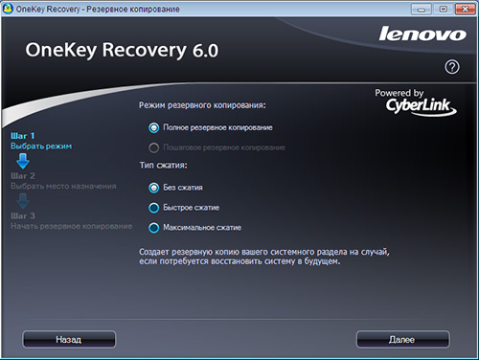Image resolution: width=479 pixels, height=360 pixels.
Task: Click Начать резервное копирование step label
Action: [72, 226]
